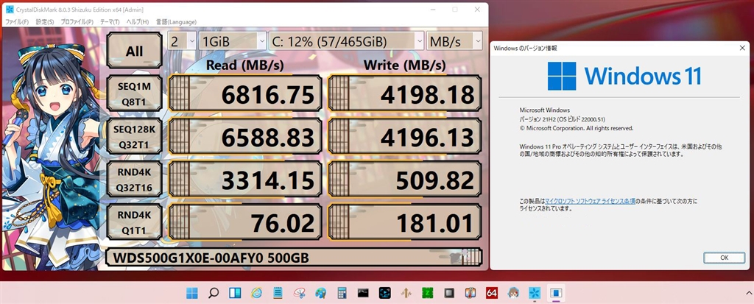
Task: Open the 言語(Language) menu
Action: pyautogui.click(x=176, y=22)
